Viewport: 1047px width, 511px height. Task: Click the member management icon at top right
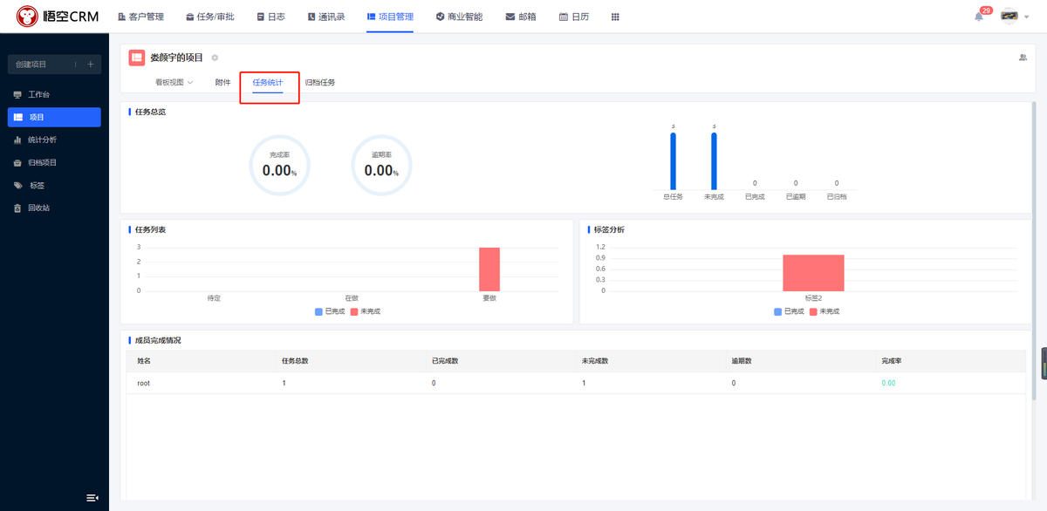(x=1023, y=56)
